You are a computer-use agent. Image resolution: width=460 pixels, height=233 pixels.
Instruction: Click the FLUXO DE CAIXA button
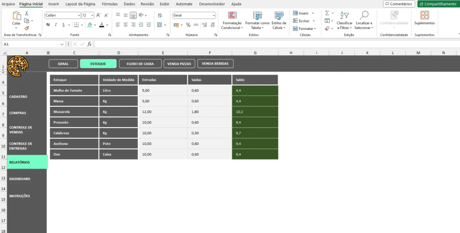(x=140, y=64)
